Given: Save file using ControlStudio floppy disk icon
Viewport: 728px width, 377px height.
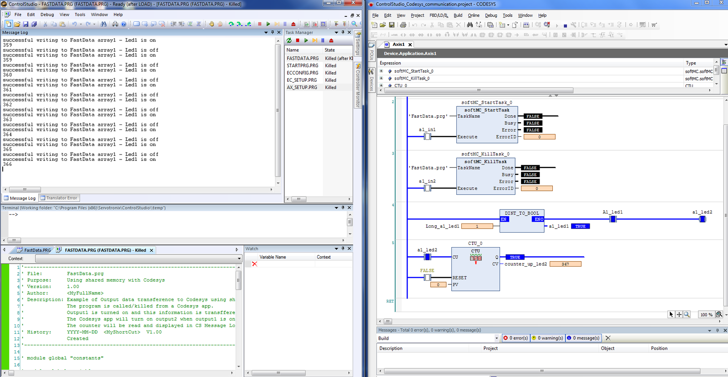Looking at the screenshot, I should click(25, 24).
